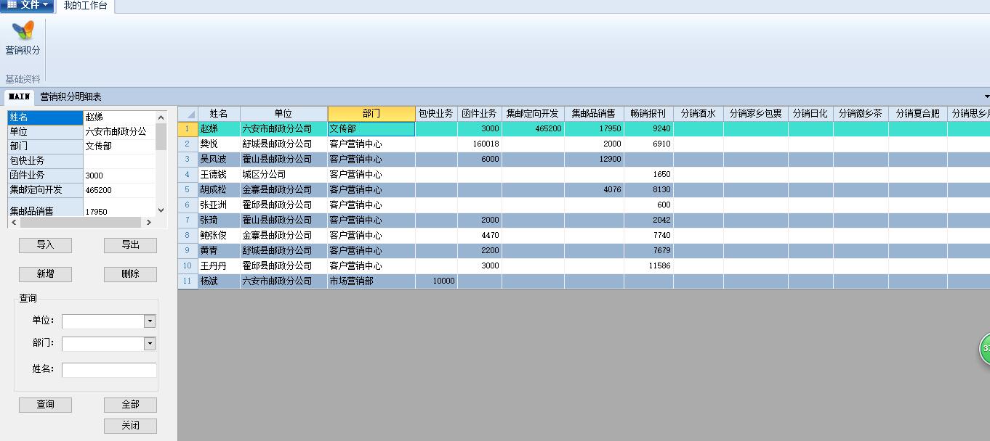Click the 姓名 input field
The height and width of the screenshot is (441, 990).
tap(109, 370)
